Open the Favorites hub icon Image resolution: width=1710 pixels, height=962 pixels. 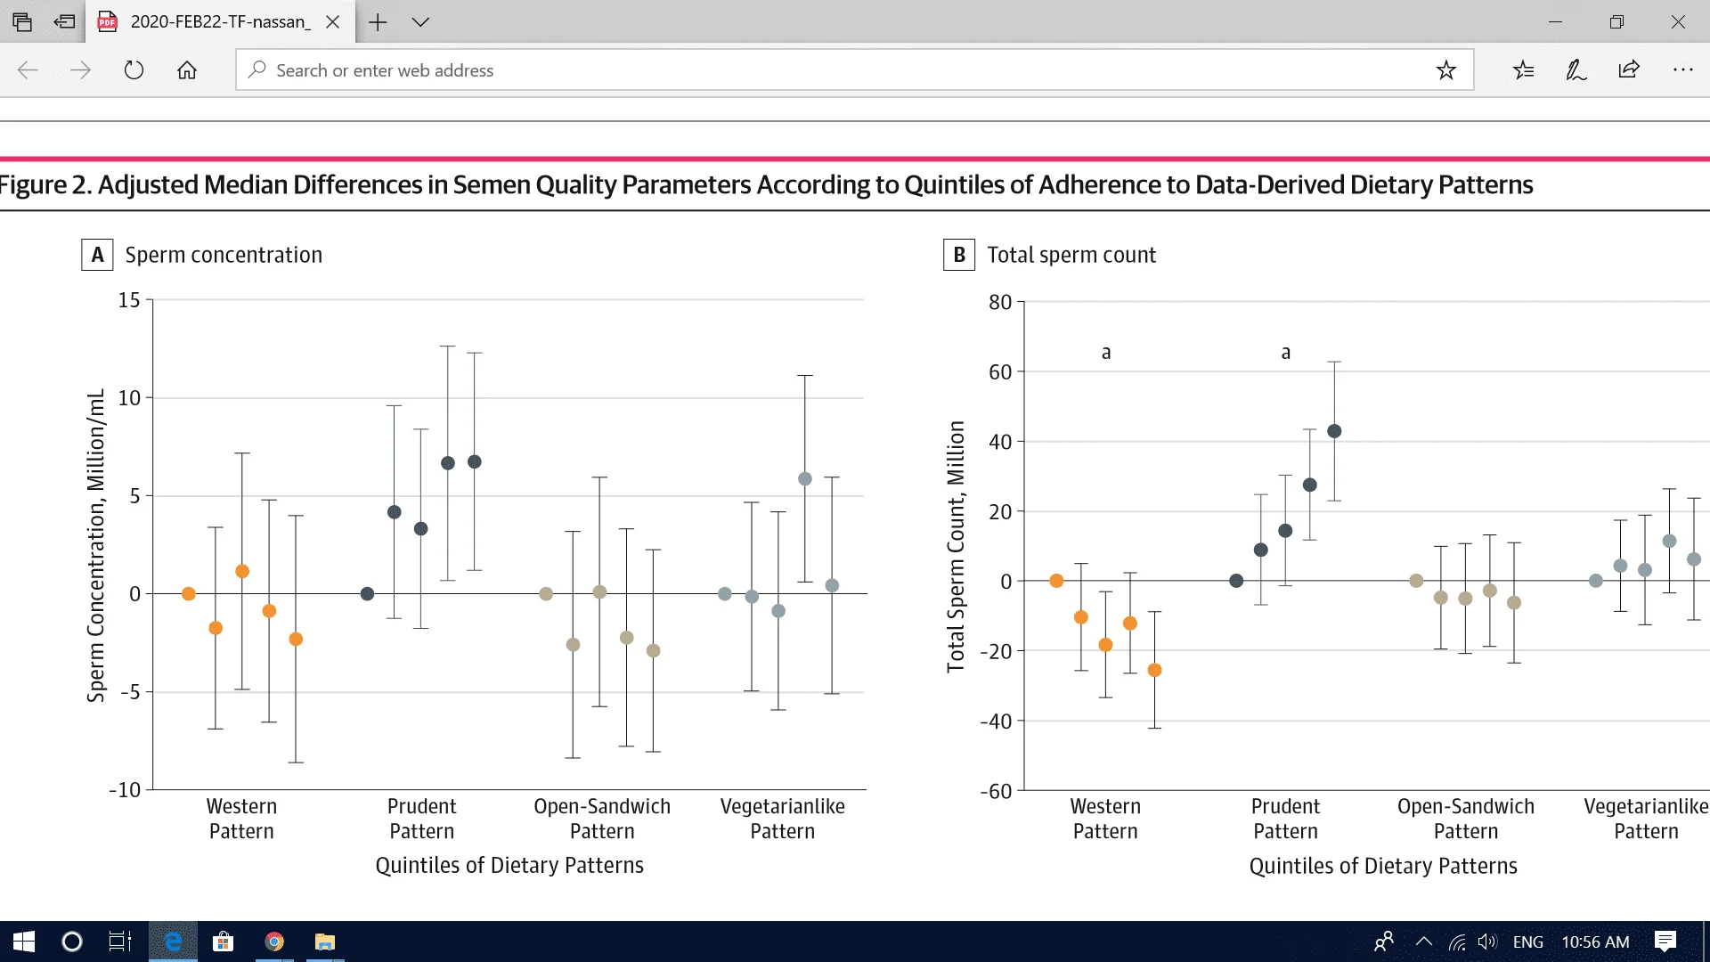point(1523,69)
